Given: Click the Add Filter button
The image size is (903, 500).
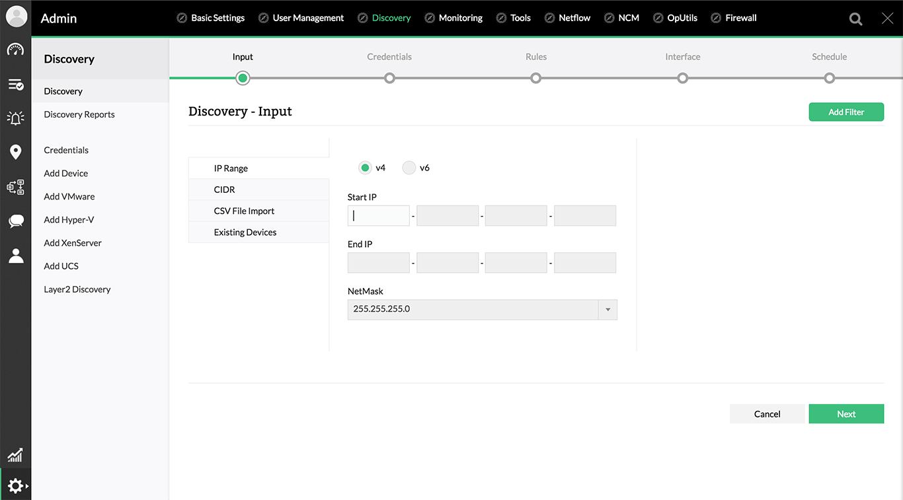Looking at the screenshot, I should point(846,112).
